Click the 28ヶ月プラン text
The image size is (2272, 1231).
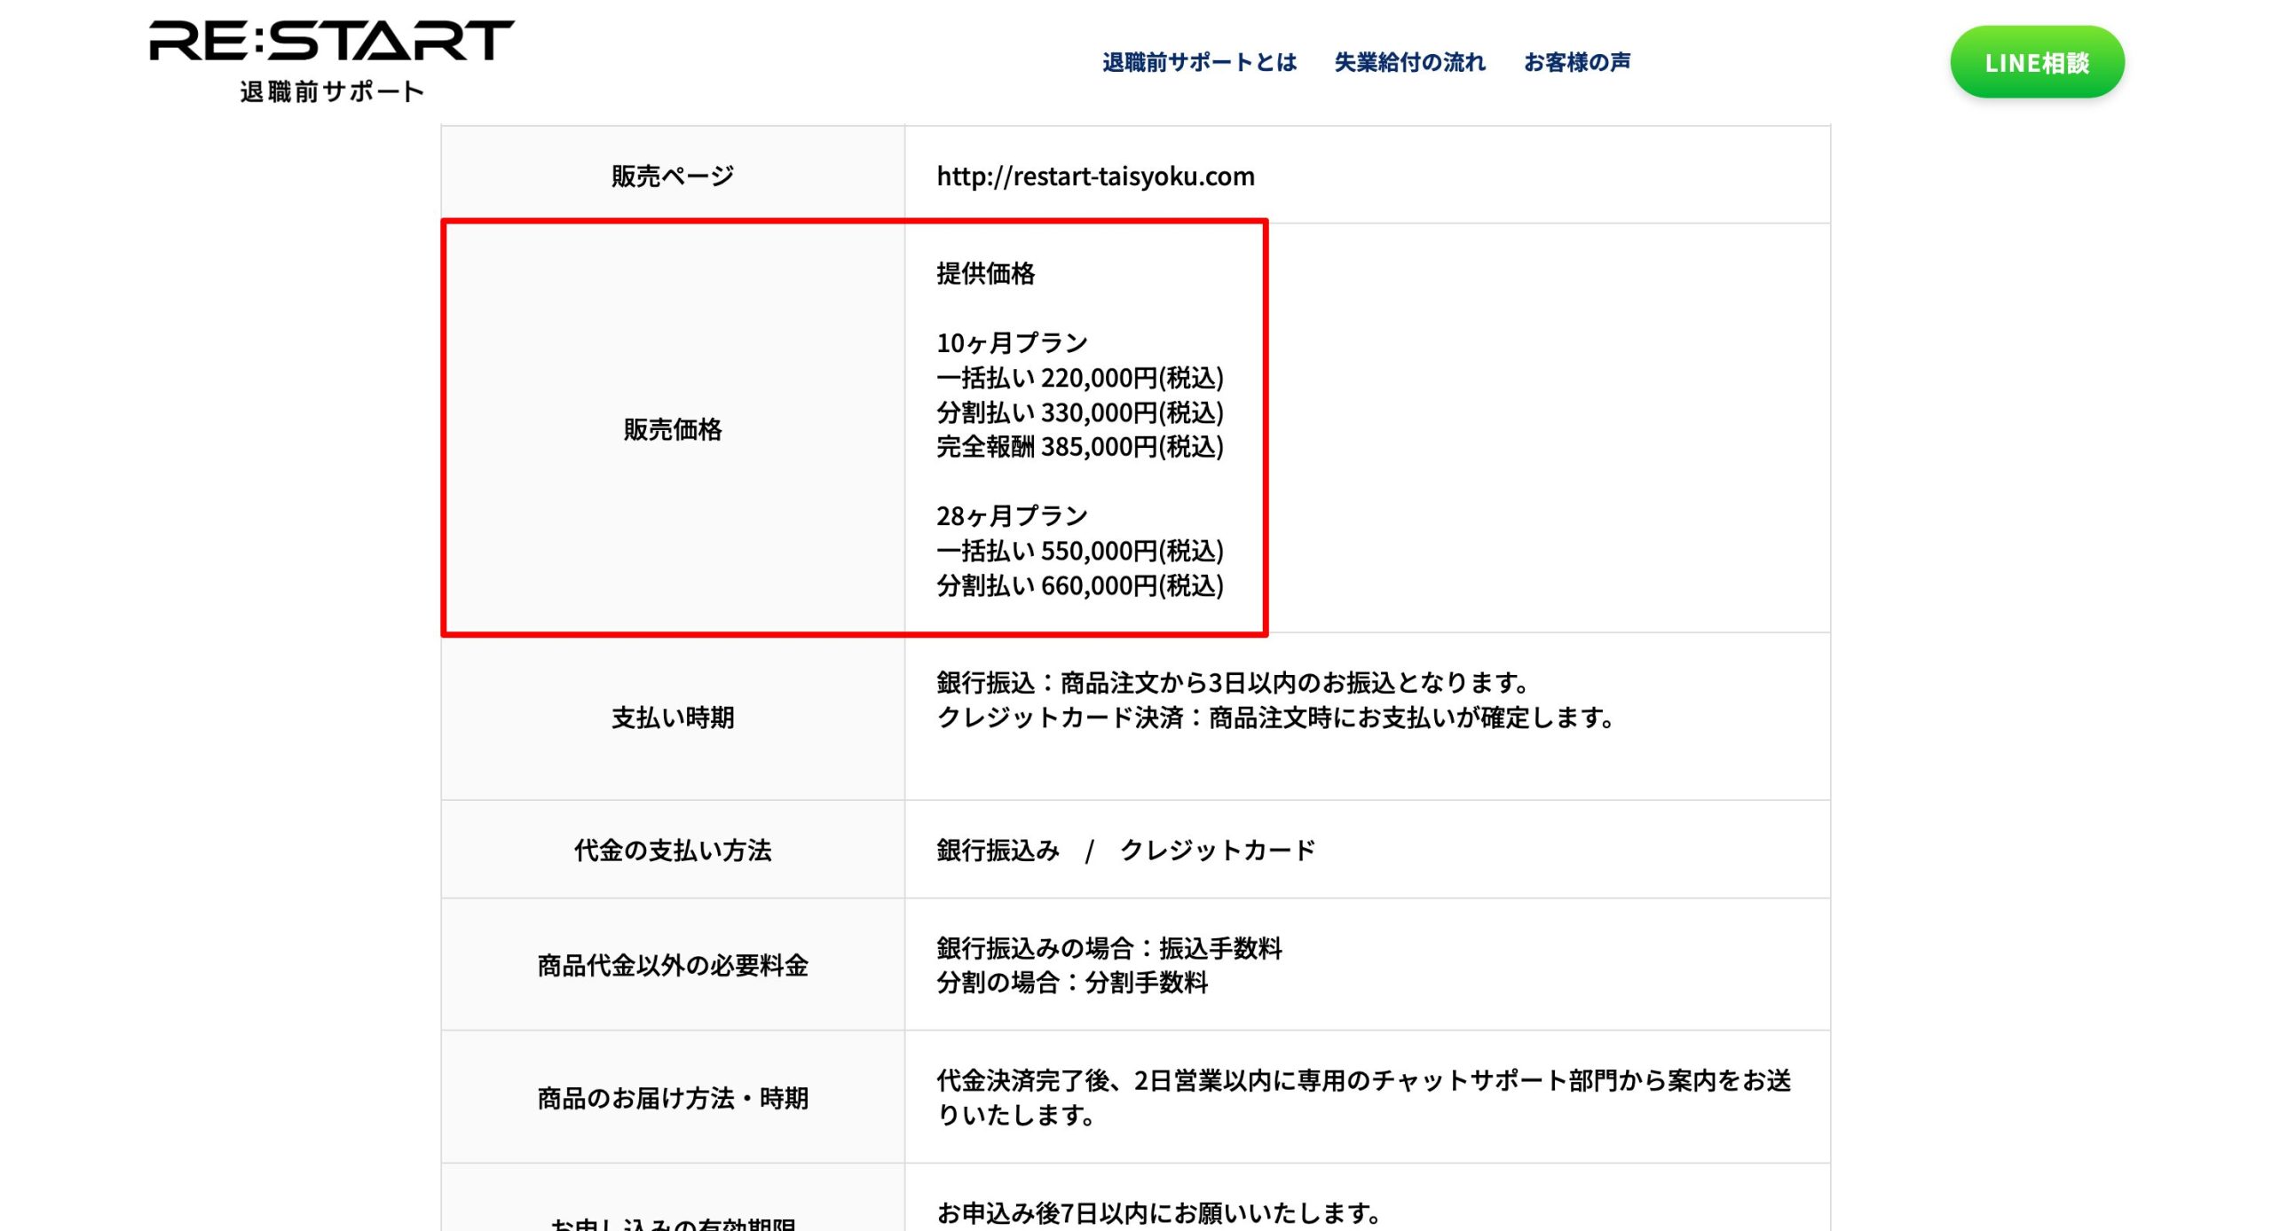(x=1012, y=515)
